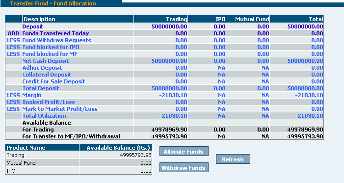Image resolution: width=344 pixels, height=183 pixels.
Task: Open the Booked Profit/Loss link
Action: [49, 102]
